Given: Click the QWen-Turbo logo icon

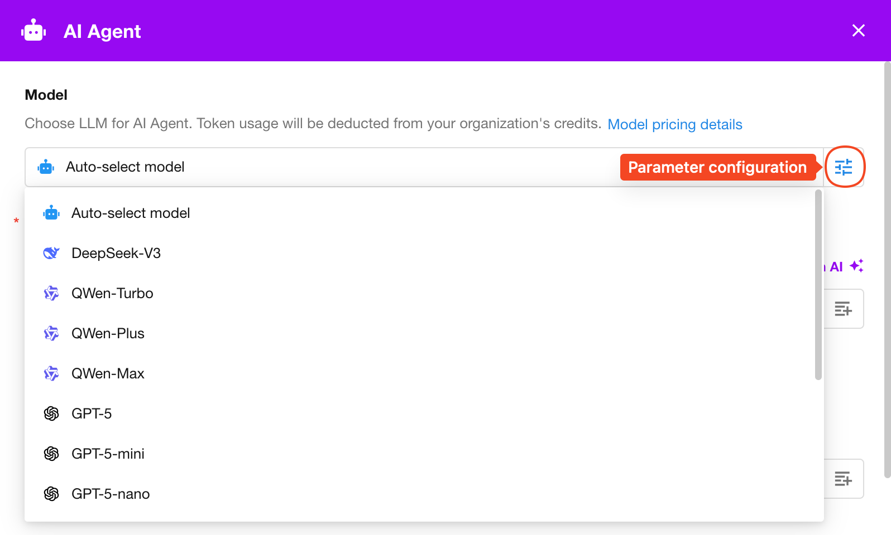Looking at the screenshot, I should coord(51,293).
